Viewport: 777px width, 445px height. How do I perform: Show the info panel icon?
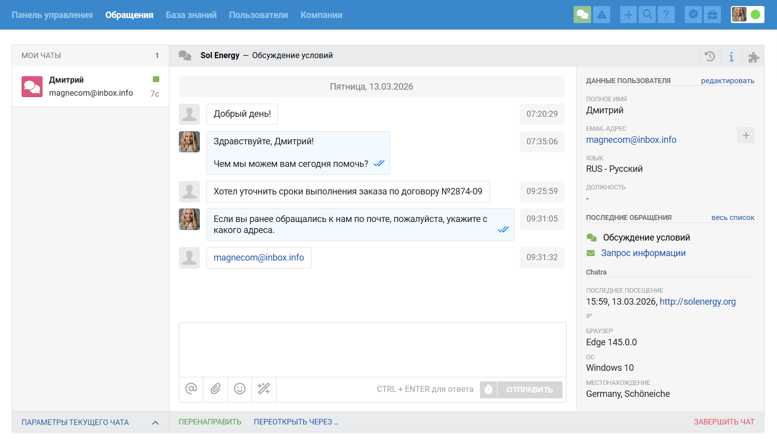[731, 56]
